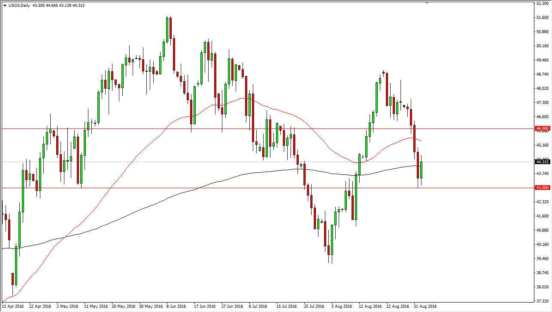Click the 13 Apr 2016 date label
This screenshot has width=552, height=312.
click(x=13, y=307)
